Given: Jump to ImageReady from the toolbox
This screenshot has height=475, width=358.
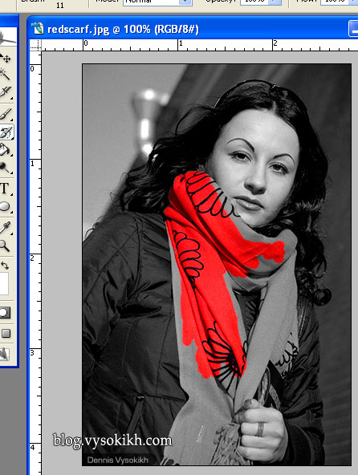Looking at the screenshot, I should coord(5,354).
